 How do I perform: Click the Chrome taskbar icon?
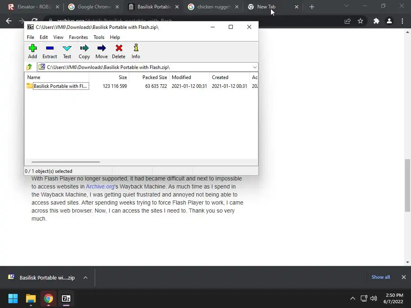pos(49,298)
